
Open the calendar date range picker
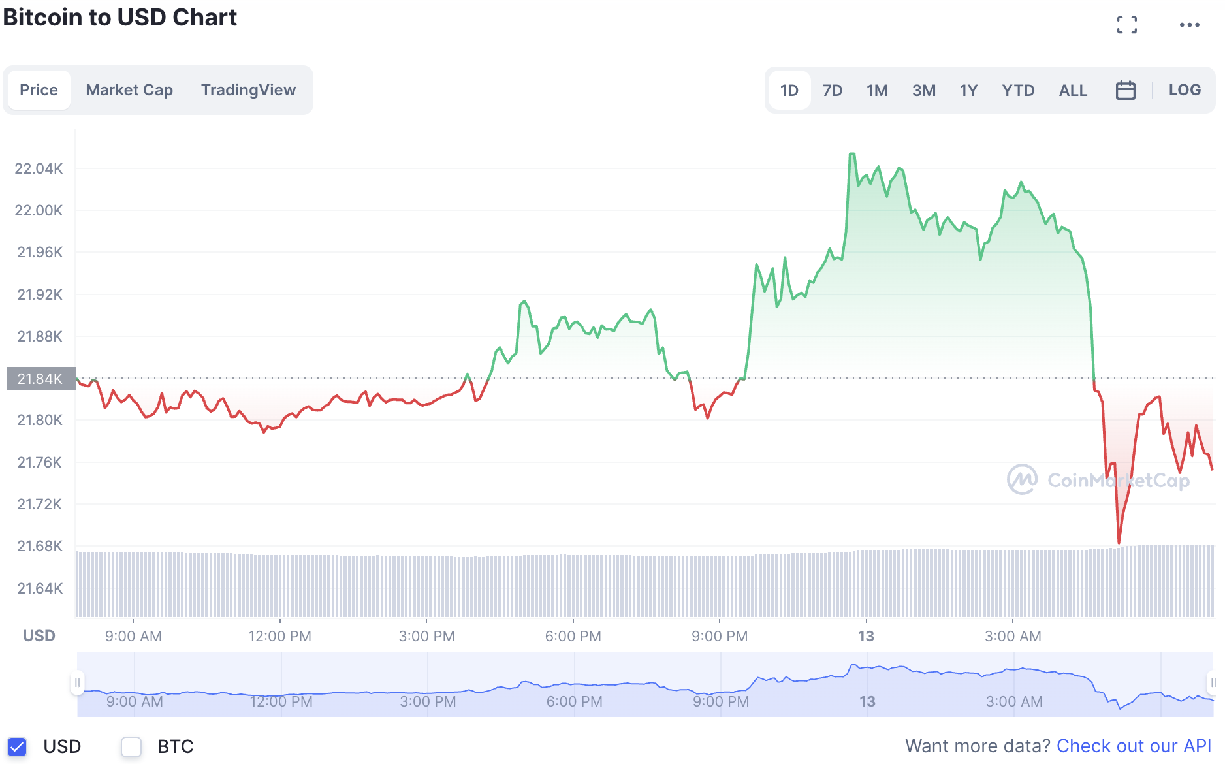point(1125,90)
